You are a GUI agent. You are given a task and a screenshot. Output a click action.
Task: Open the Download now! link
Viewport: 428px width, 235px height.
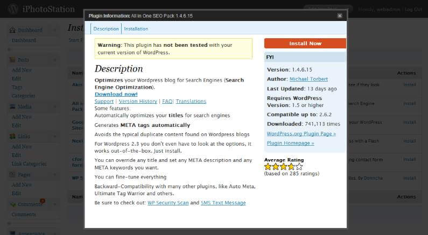[x=116, y=94]
